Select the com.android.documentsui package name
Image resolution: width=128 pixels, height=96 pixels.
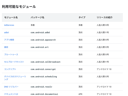click(44, 94)
